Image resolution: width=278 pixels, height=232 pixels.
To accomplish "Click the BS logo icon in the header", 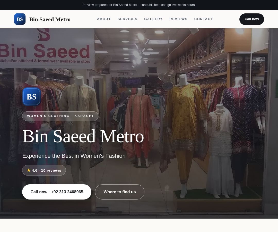I will [x=20, y=19].
